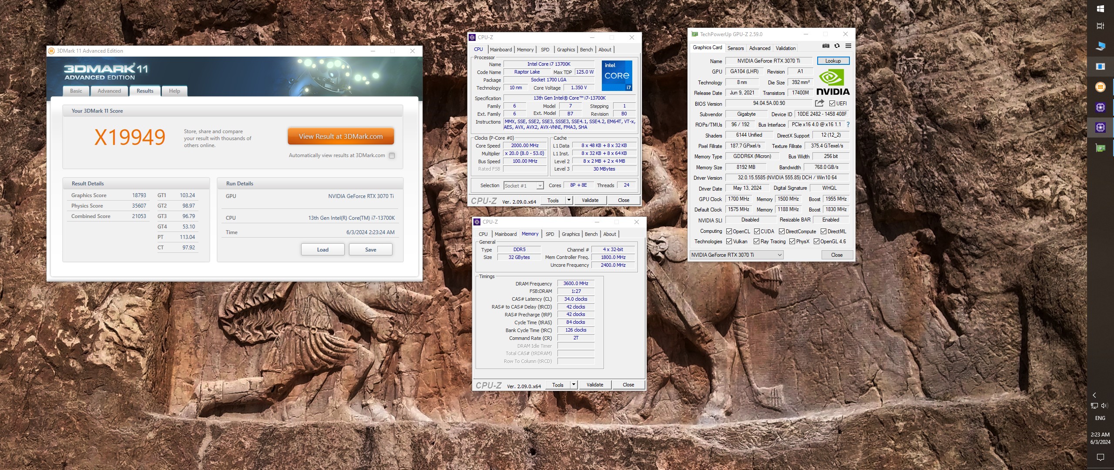Click the second CPU-Z taskbar icon
This screenshot has height=470, width=1114.
(1100, 128)
